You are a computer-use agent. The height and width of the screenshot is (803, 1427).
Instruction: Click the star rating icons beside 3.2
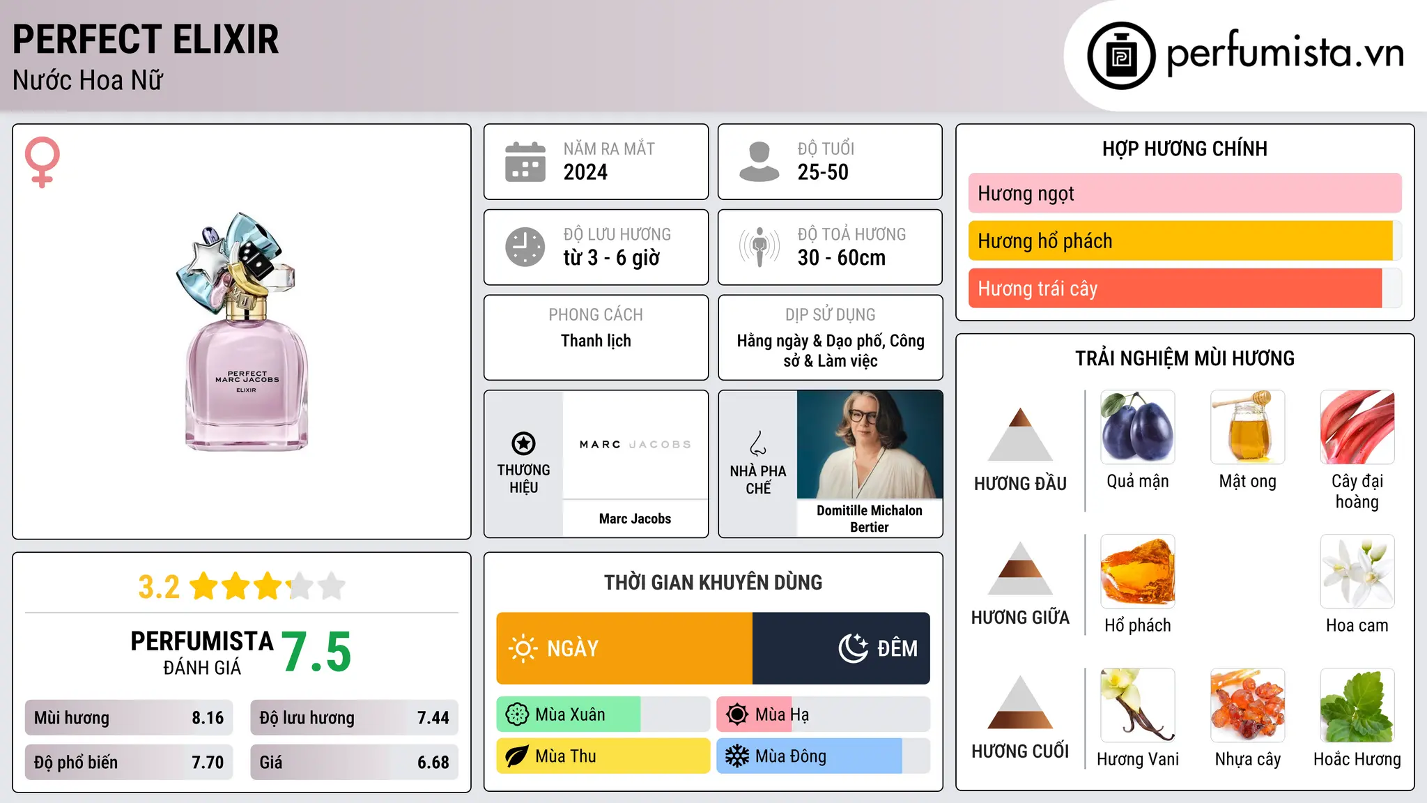[268, 586]
